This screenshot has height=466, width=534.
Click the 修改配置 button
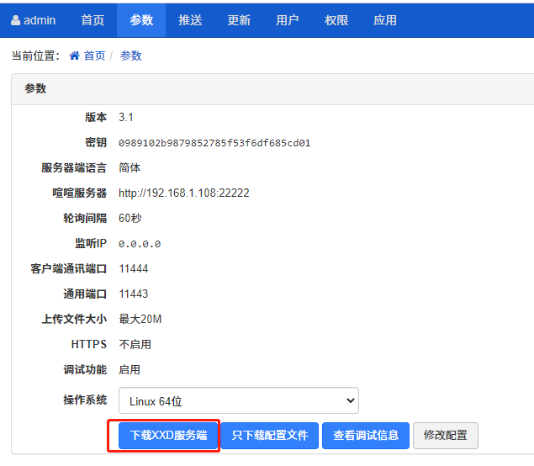[445, 436]
